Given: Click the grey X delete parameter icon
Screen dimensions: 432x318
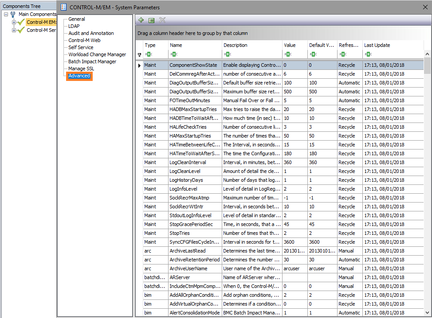Looking at the screenshot, I should coord(162,20).
